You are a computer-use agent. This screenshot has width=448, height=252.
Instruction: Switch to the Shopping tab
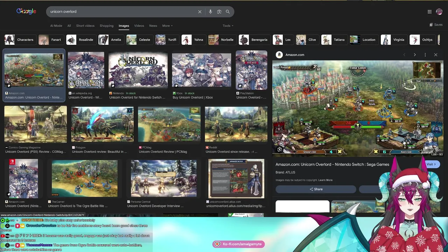point(106,26)
